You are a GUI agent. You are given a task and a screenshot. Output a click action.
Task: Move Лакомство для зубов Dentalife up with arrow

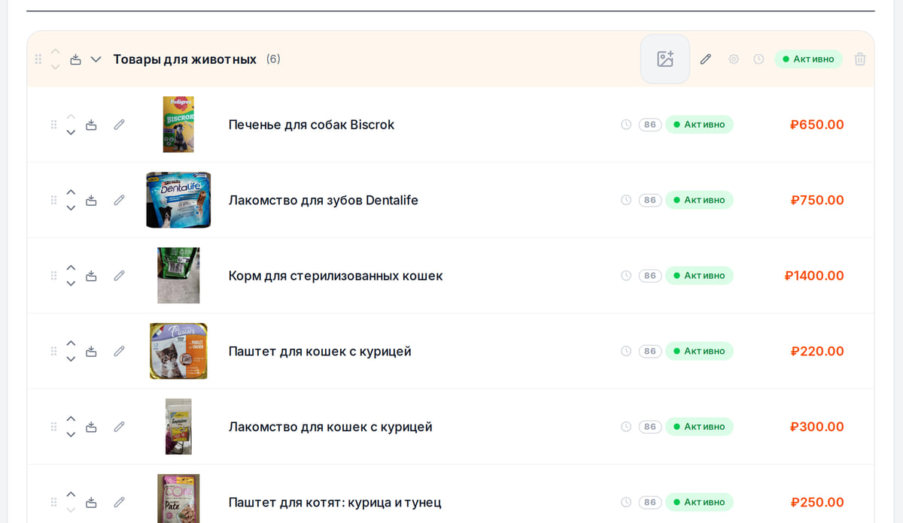(71, 192)
